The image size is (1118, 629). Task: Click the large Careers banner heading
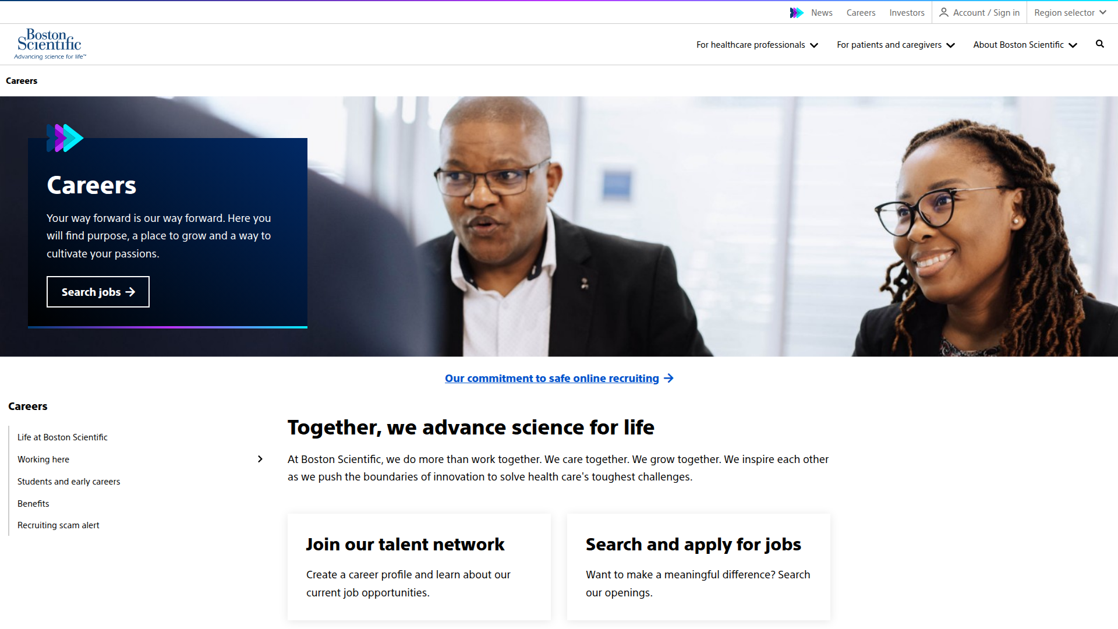pos(91,185)
